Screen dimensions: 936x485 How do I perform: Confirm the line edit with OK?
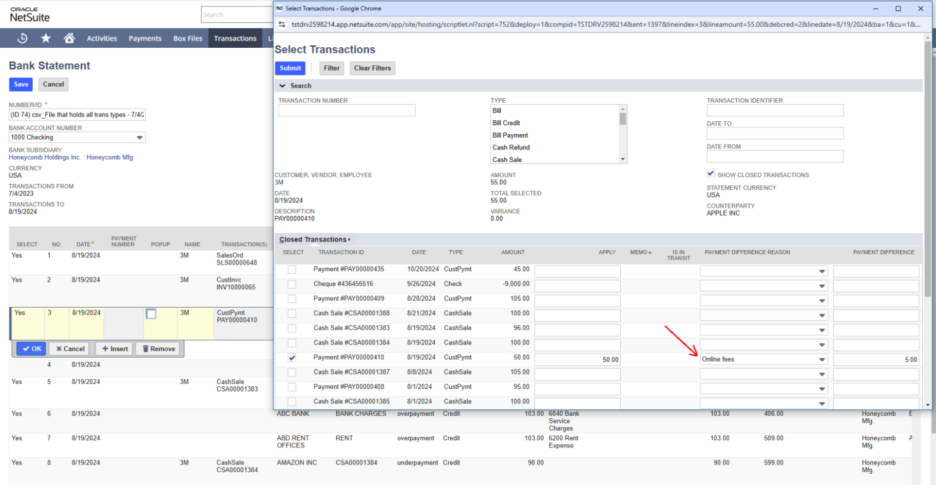pyautogui.click(x=31, y=349)
